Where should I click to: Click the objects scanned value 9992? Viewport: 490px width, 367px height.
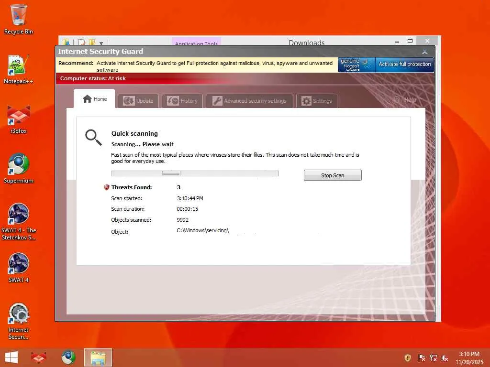click(182, 220)
